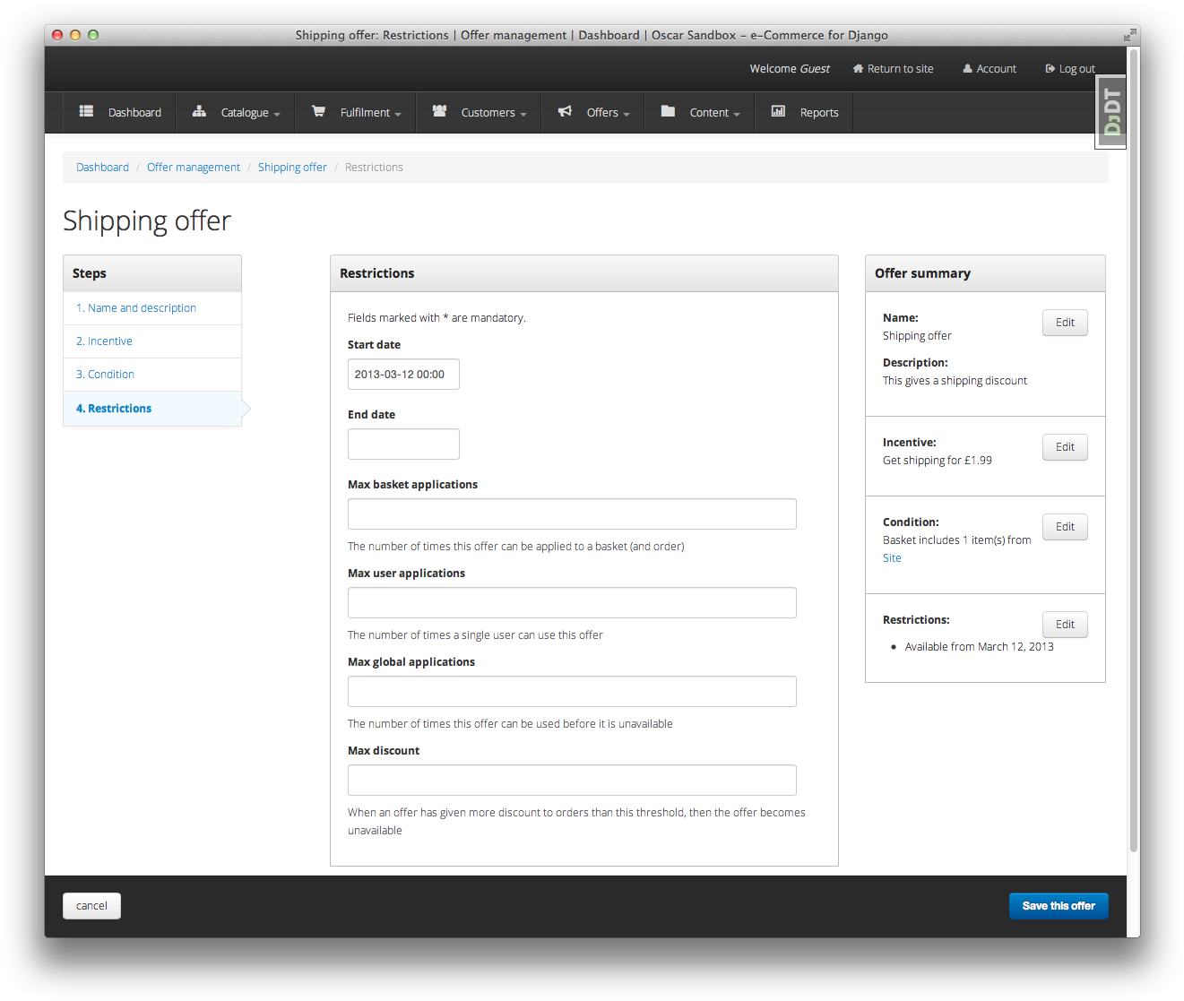Edit the Incentive in offer summary
This screenshot has width=1184, height=1001.
(x=1065, y=447)
